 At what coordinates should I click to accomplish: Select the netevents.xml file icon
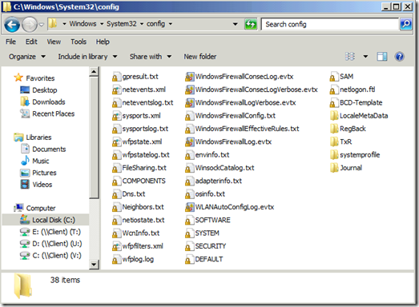[x=116, y=90]
